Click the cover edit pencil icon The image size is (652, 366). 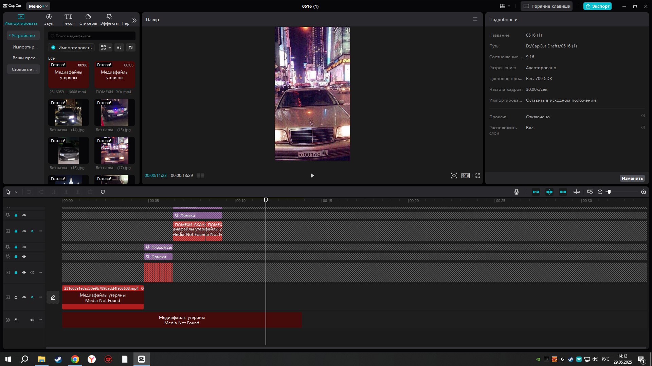[53, 297]
